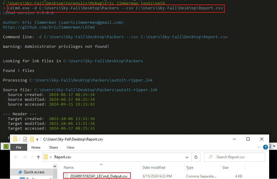
Task: Open the address bar history dropdown
Action: tap(187, 157)
